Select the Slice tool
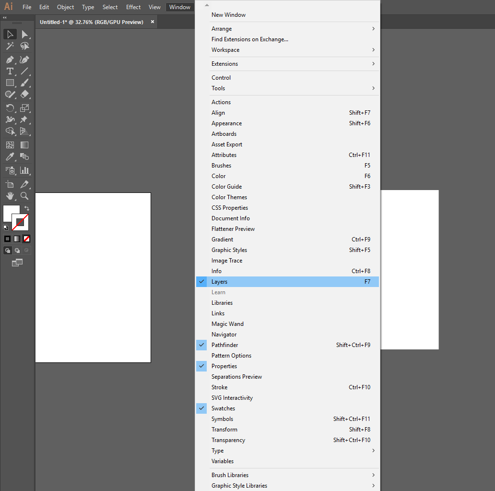495x491 pixels. pos(24,184)
